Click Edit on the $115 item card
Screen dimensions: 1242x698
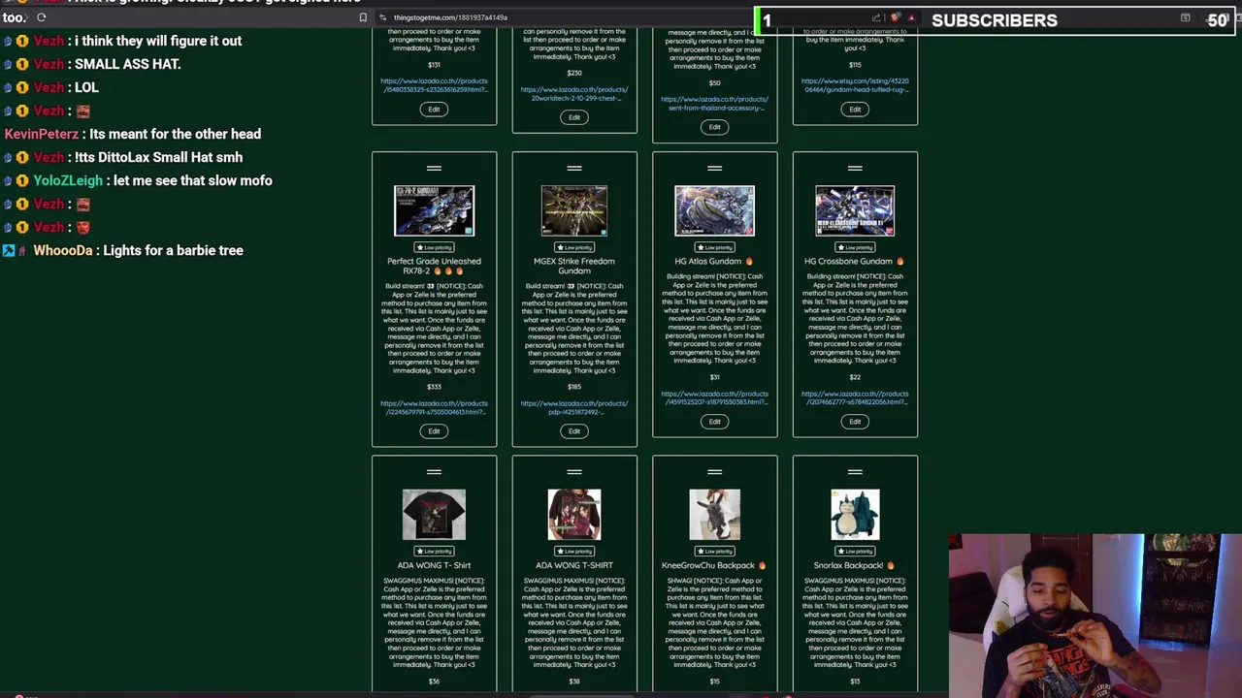coord(855,110)
